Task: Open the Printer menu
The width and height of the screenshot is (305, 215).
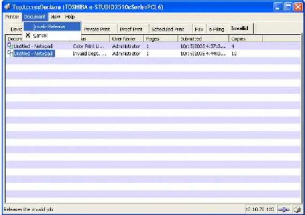Action: [x=12, y=17]
